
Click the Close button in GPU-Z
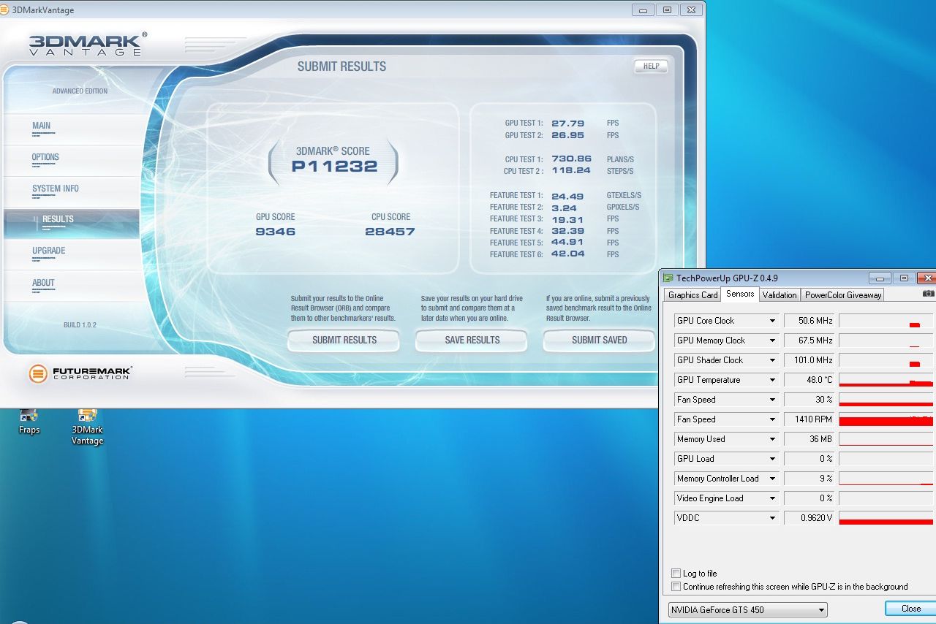click(x=910, y=609)
